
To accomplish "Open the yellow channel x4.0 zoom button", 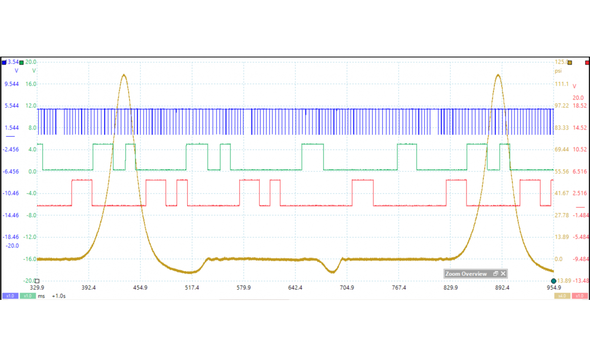I will pyautogui.click(x=561, y=296).
